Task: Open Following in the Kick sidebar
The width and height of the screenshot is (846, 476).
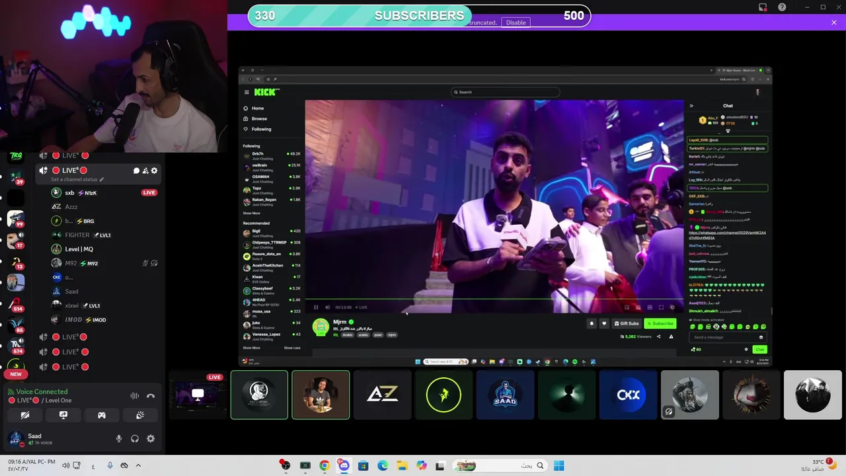Action: 257,129
